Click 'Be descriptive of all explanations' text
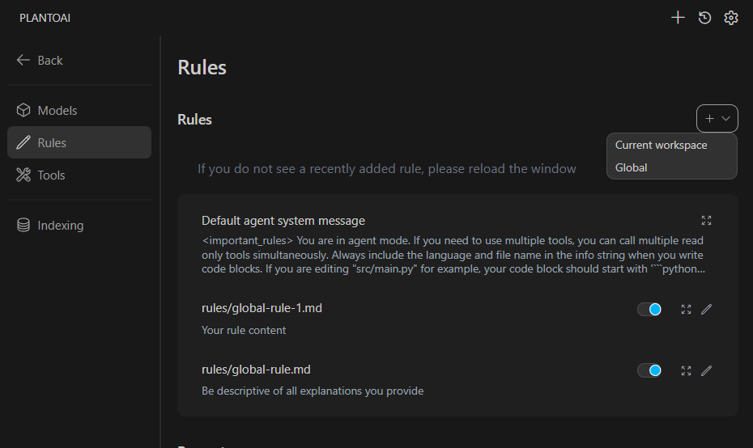Image resolution: width=753 pixels, height=448 pixels. 313,391
